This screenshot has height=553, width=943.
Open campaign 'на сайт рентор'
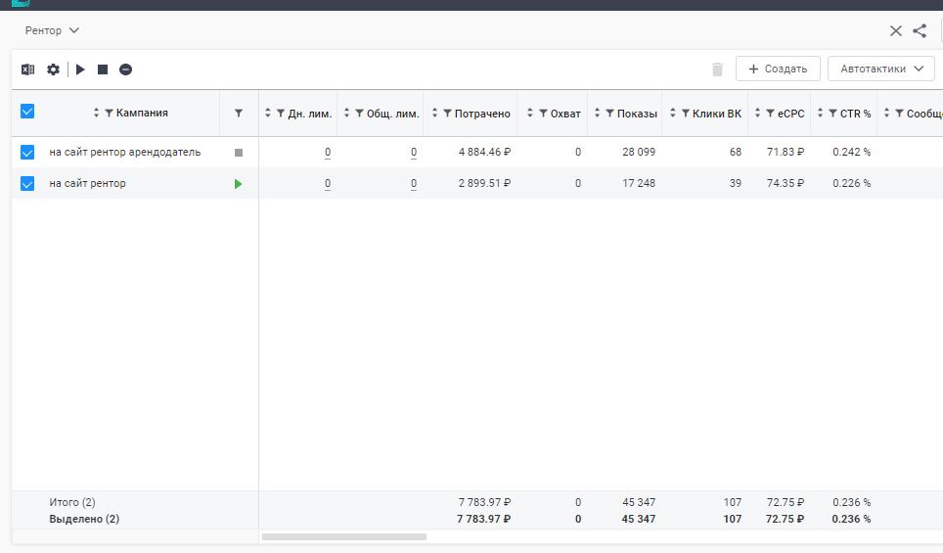click(x=88, y=184)
